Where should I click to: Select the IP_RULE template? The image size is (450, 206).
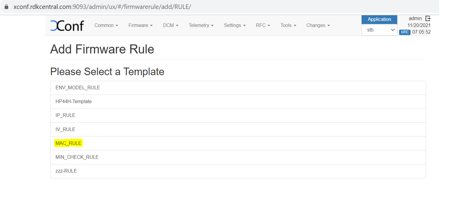pyautogui.click(x=66, y=115)
